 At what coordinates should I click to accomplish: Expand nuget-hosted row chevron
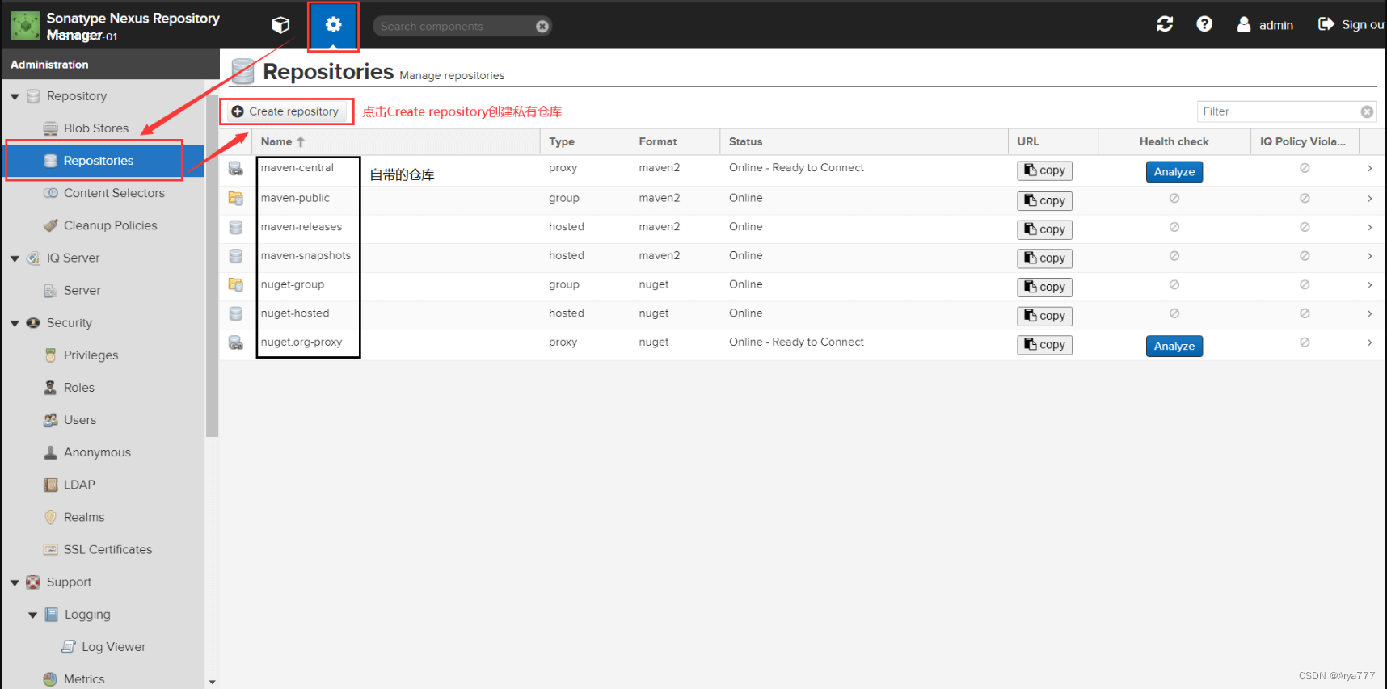tap(1369, 313)
